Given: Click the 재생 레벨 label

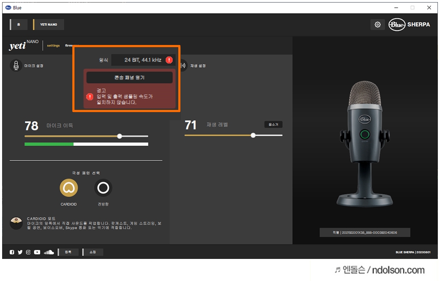Looking at the screenshot, I should (217, 124).
